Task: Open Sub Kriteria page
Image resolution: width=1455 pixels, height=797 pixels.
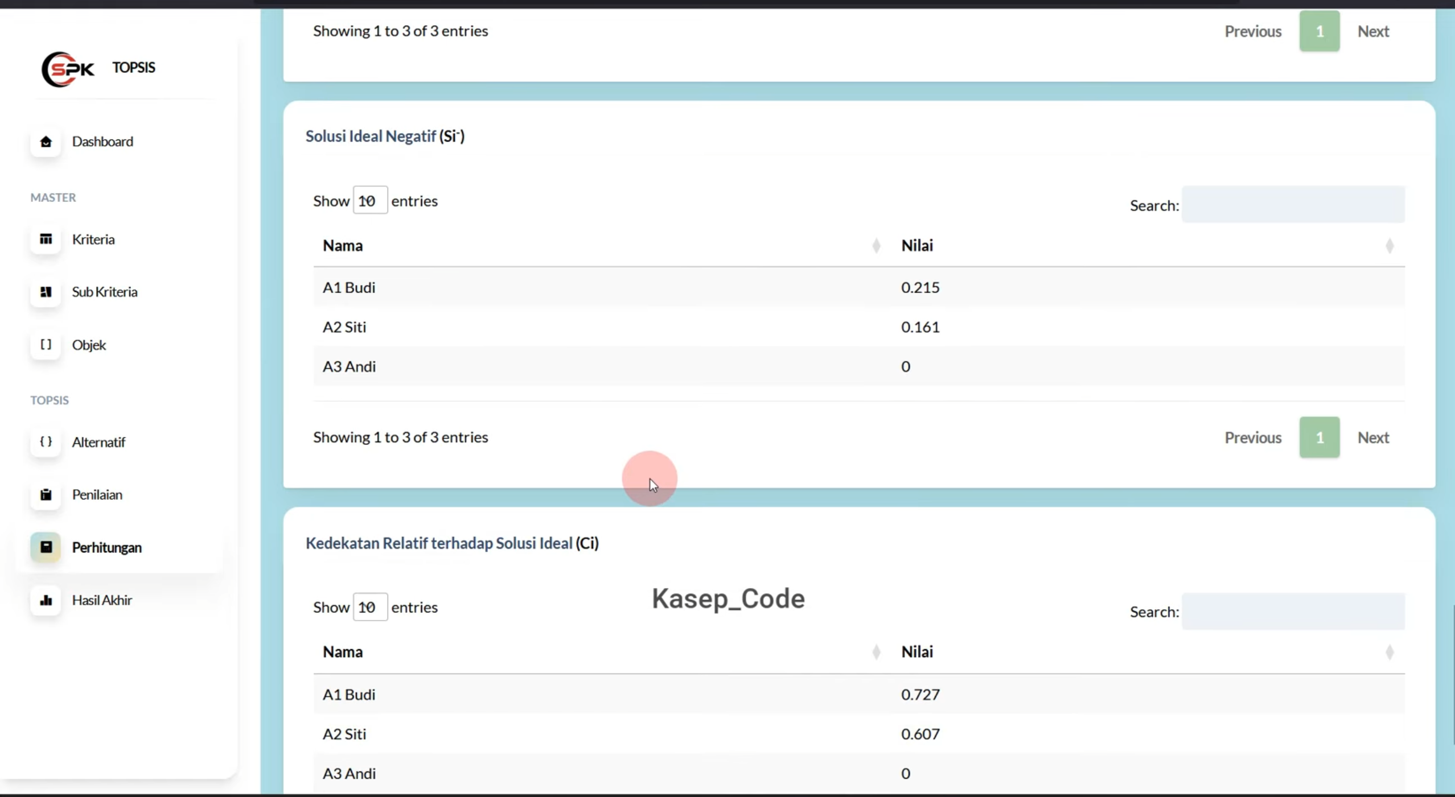Action: (x=105, y=291)
